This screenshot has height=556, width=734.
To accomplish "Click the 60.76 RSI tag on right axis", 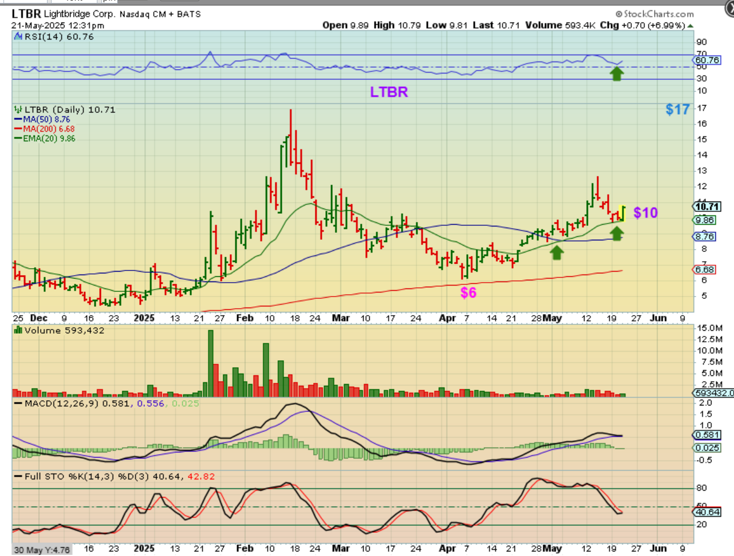I will click(x=707, y=60).
